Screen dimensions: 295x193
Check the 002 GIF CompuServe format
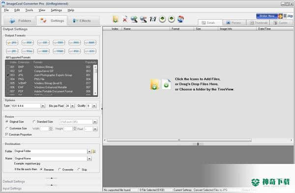tap(8, 71)
